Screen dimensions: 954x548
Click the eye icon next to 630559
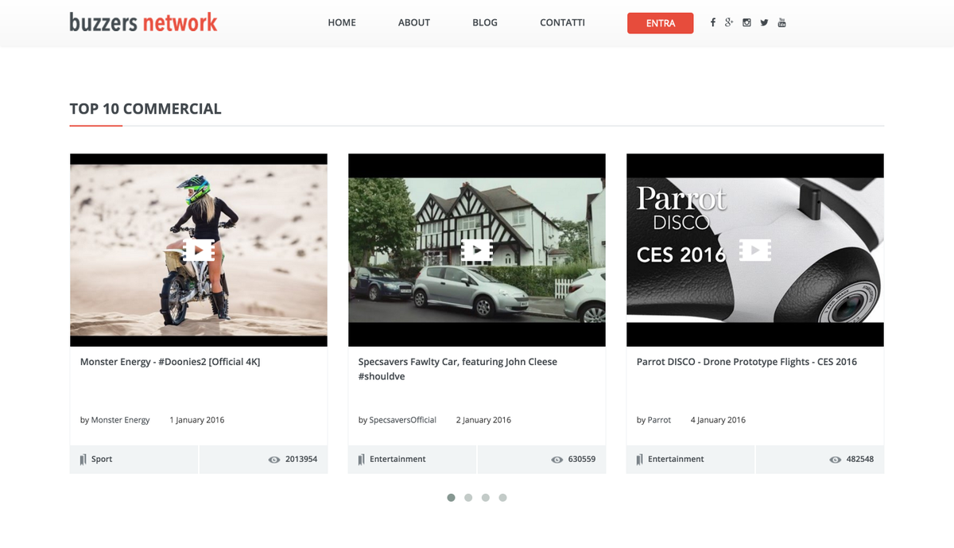(556, 460)
